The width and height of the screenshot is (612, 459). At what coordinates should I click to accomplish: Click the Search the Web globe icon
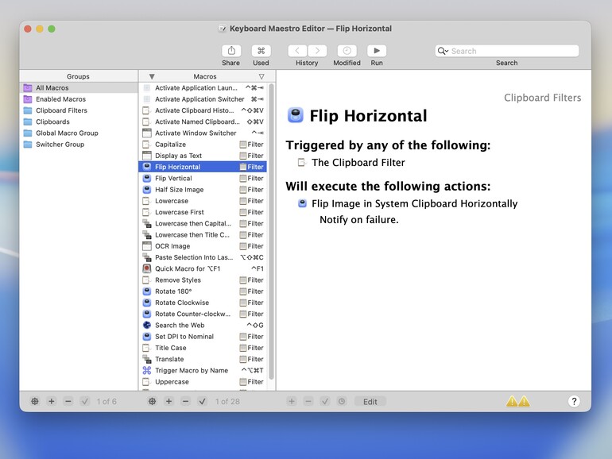click(x=147, y=326)
